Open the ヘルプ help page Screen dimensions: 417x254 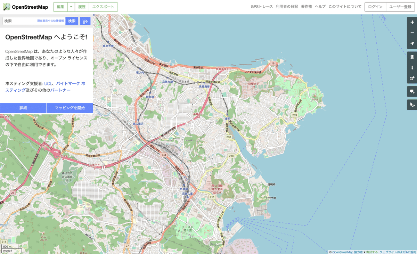tap(320, 7)
